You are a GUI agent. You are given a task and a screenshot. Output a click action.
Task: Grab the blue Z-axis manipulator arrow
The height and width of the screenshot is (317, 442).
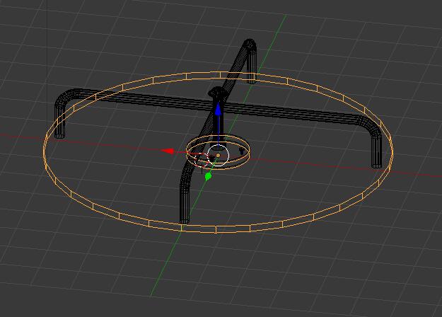pyautogui.click(x=218, y=110)
